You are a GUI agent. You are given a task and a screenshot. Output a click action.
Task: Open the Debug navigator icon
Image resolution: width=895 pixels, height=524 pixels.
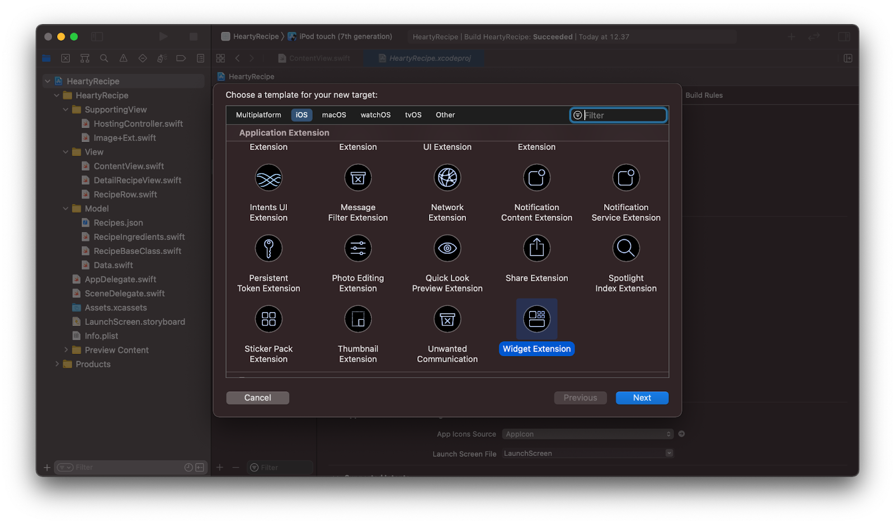162,58
